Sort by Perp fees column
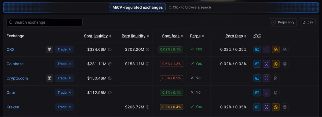Screen dimensions: 322x117 point(236,36)
